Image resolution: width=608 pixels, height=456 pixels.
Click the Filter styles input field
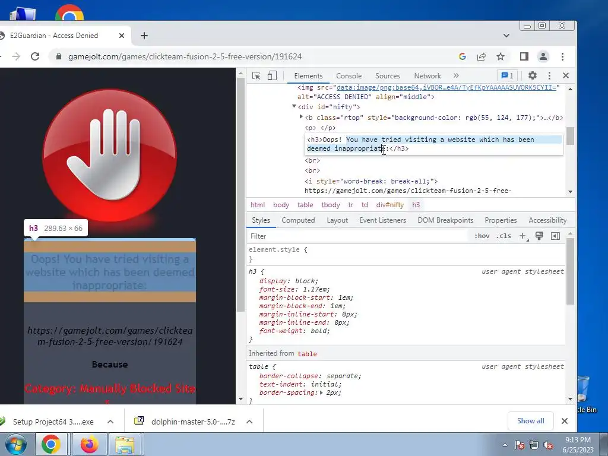click(x=357, y=236)
